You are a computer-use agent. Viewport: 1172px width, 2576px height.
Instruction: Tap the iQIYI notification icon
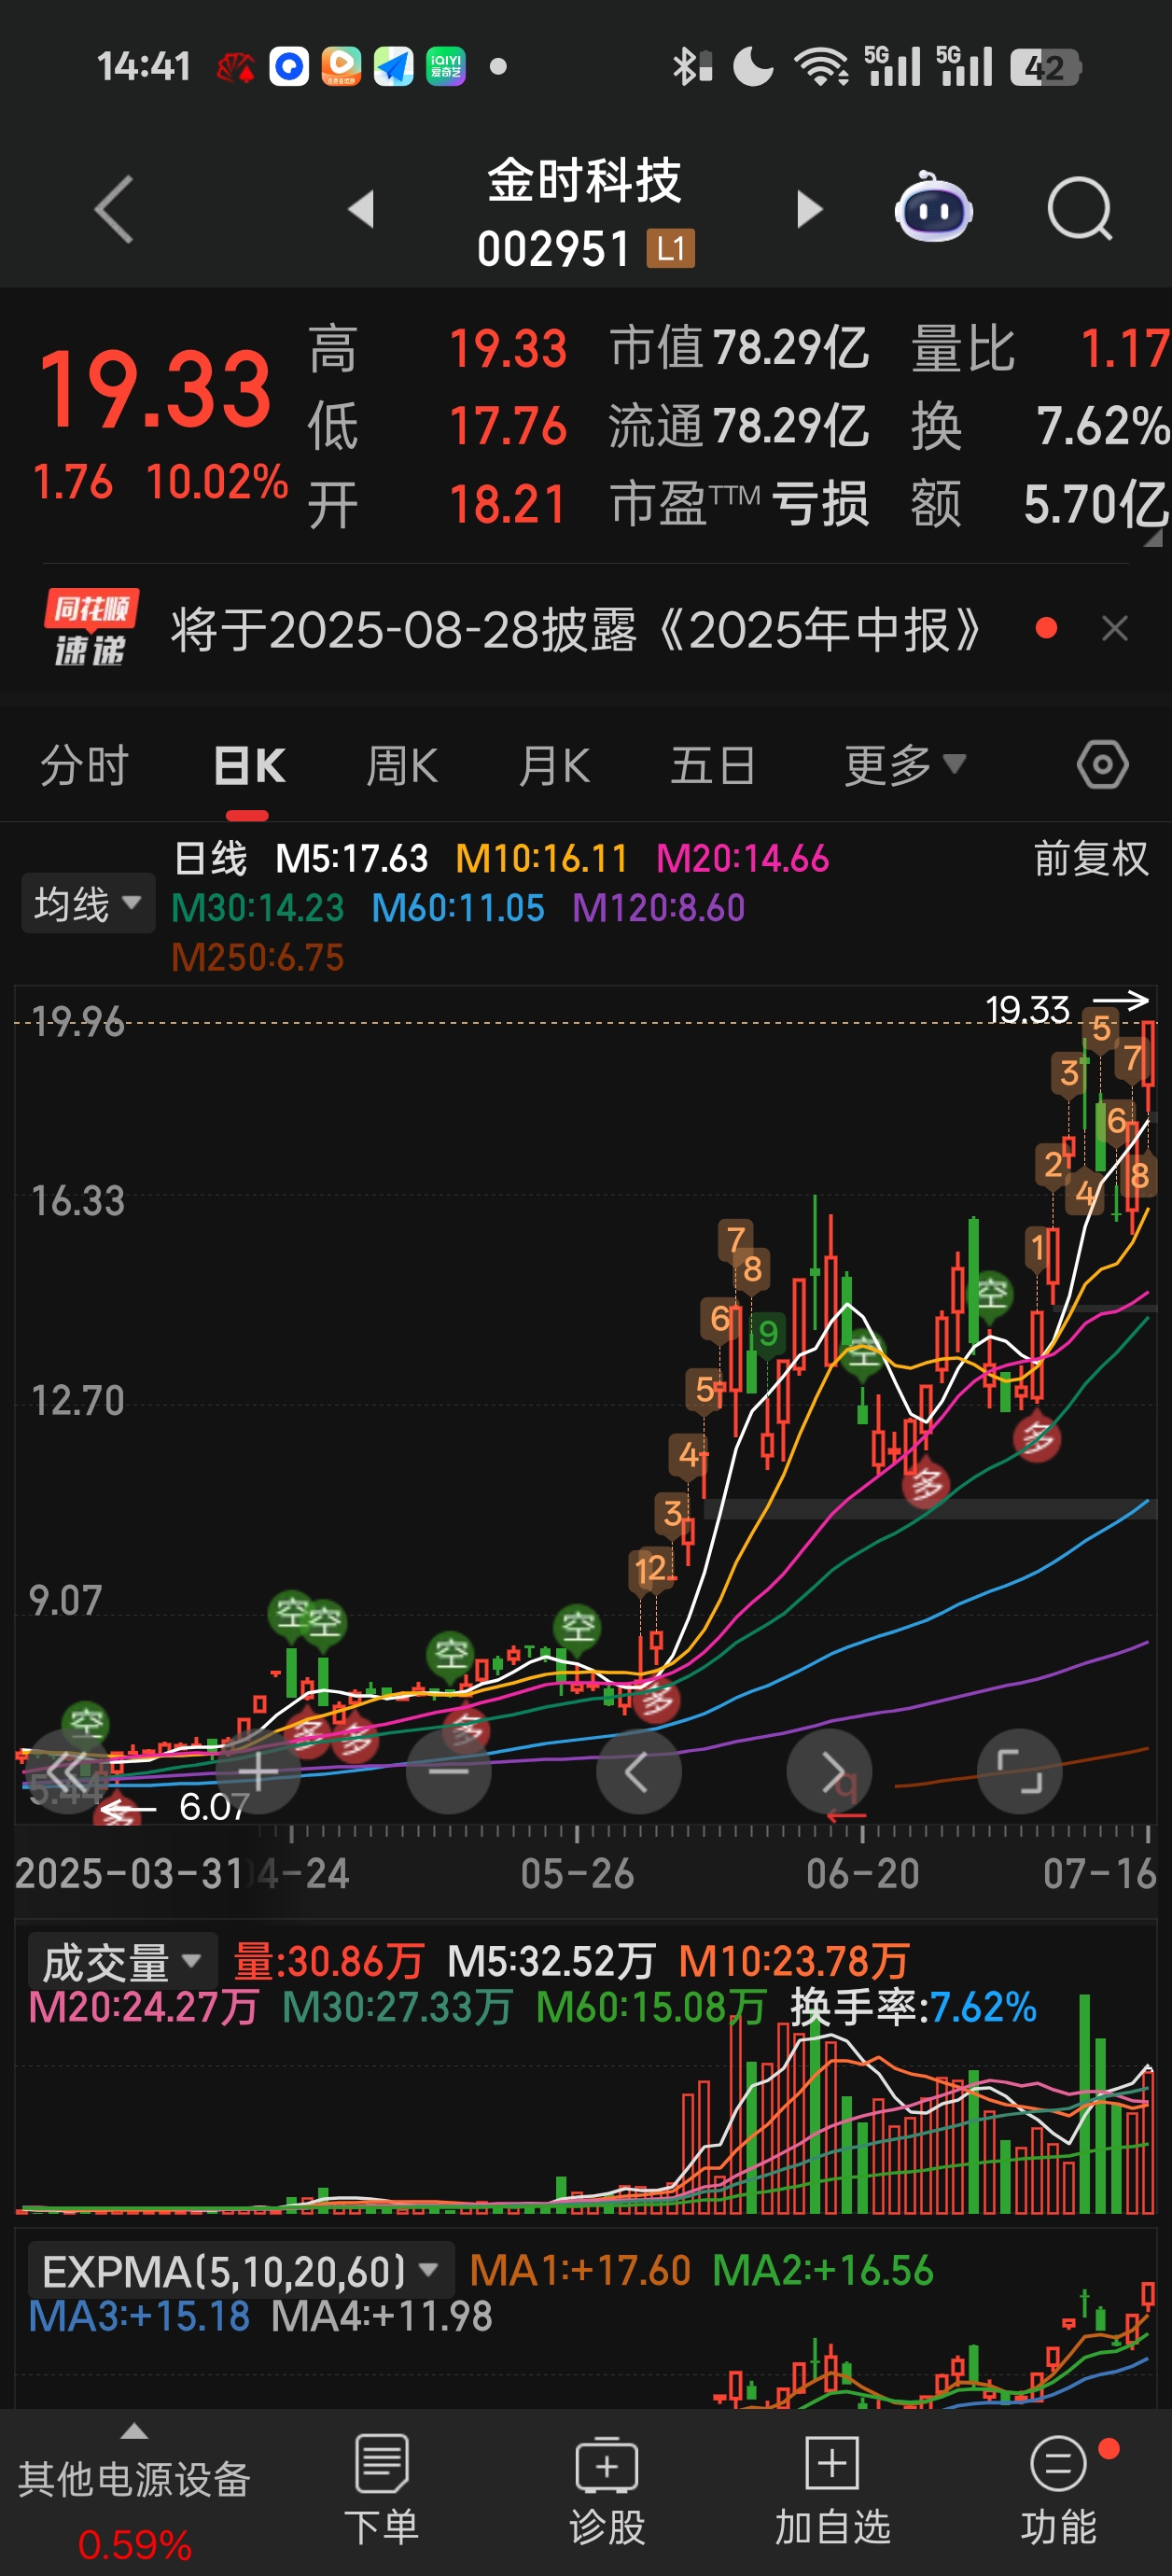(446, 67)
